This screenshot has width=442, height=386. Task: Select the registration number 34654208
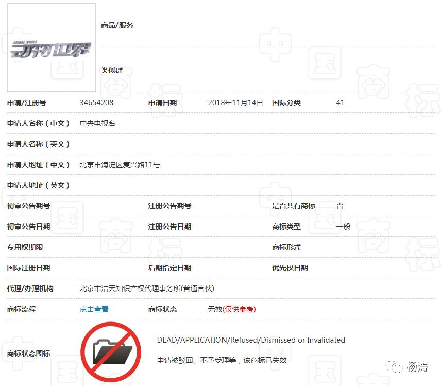point(96,103)
